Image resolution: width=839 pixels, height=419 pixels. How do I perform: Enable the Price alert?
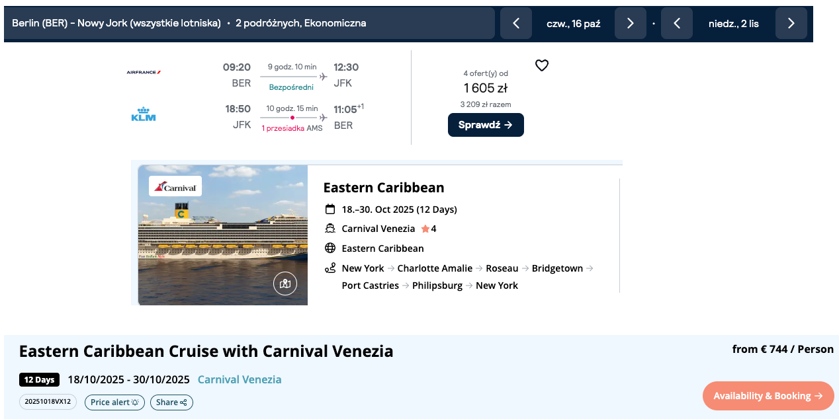[x=114, y=402]
